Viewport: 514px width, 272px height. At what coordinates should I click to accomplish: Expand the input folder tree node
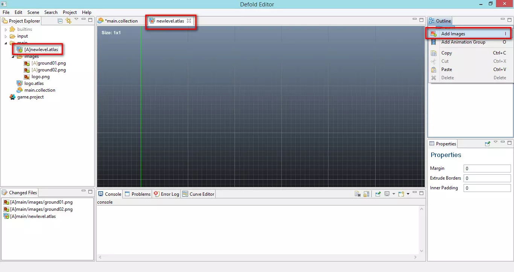coord(6,36)
